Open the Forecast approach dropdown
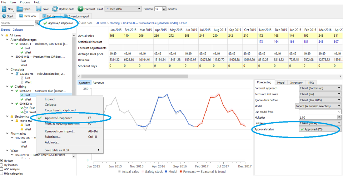The image size is (343, 176). tap(320, 88)
